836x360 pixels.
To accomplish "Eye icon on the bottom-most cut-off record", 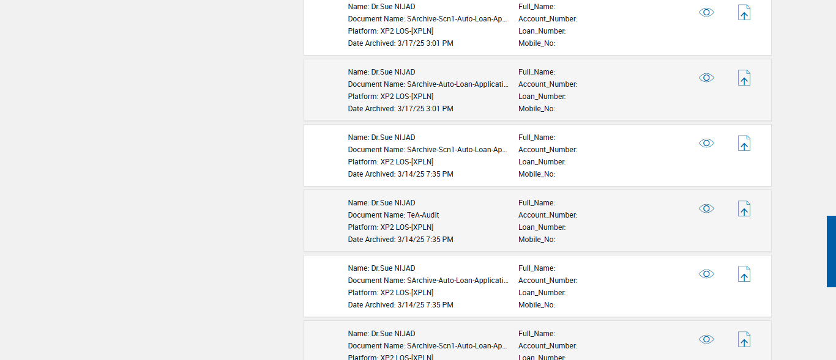I will click(x=706, y=339).
